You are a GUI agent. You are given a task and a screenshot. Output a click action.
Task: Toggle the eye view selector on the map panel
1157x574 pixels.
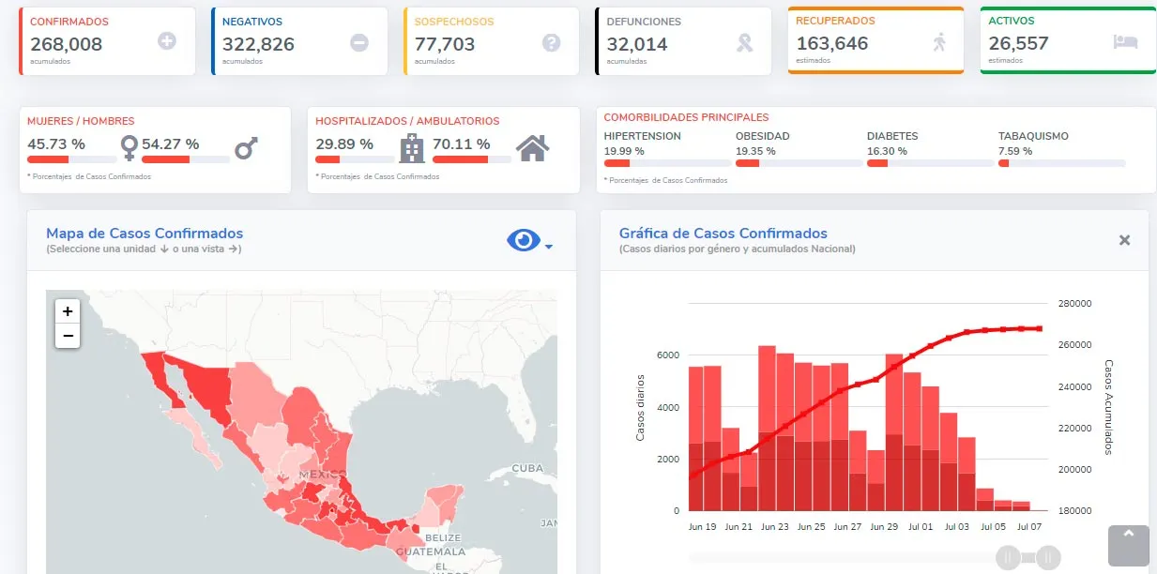coord(522,240)
